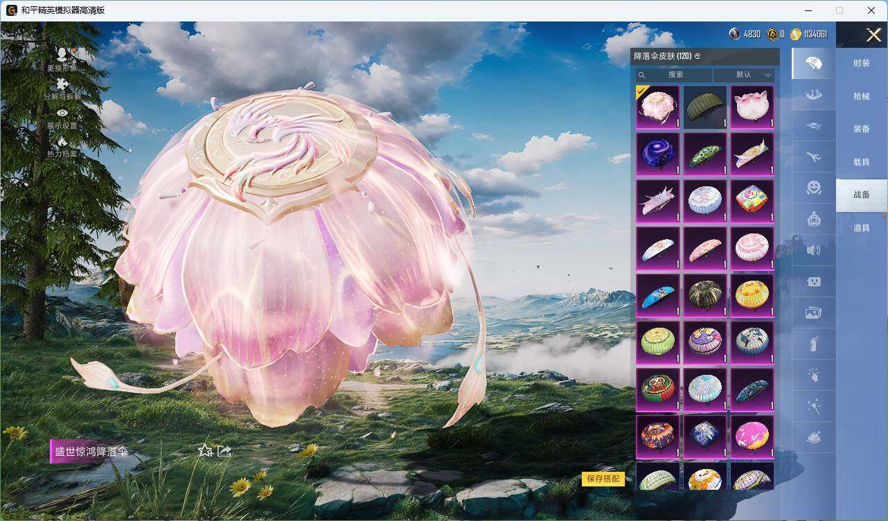Switch to the 载具 tab

tap(862, 162)
